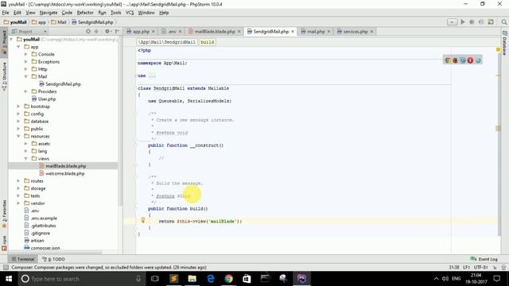Click Scroll from Source icon in Project panel
Screen dimensions: 509x286
pyautogui.click(x=88, y=32)
